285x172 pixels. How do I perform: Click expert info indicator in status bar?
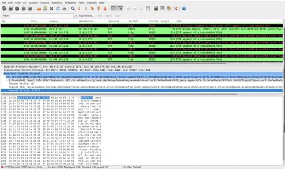[2, 167]
